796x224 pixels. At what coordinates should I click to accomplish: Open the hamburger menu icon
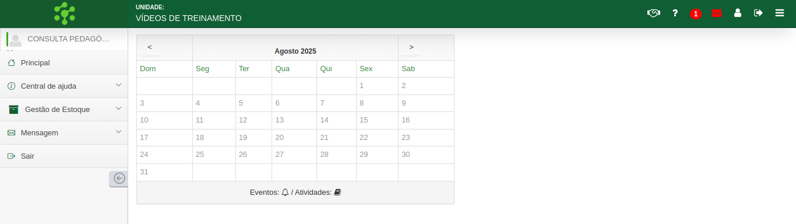coord(780,13)
